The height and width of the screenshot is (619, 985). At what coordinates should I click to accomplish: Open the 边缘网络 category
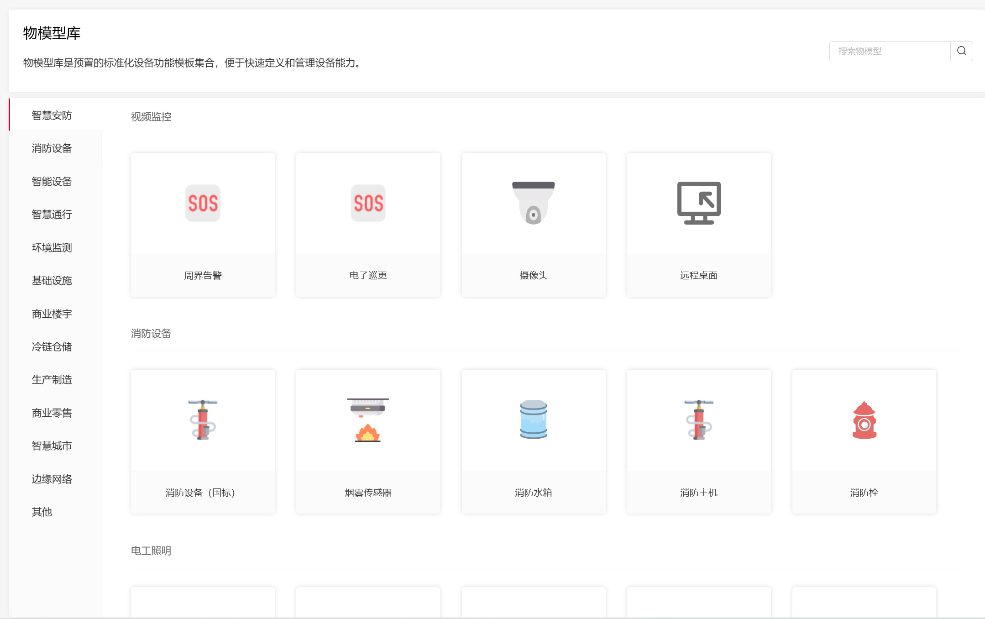[55, 479]
